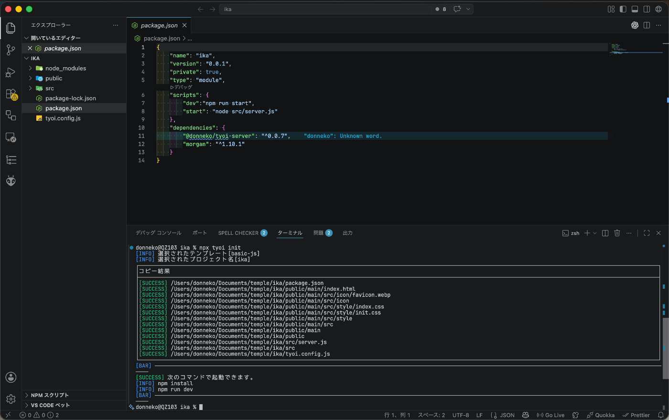Viewport: 669px width, 420px height.
Task: Open the PlatformIO alien icon
Action: click(11, 181)
